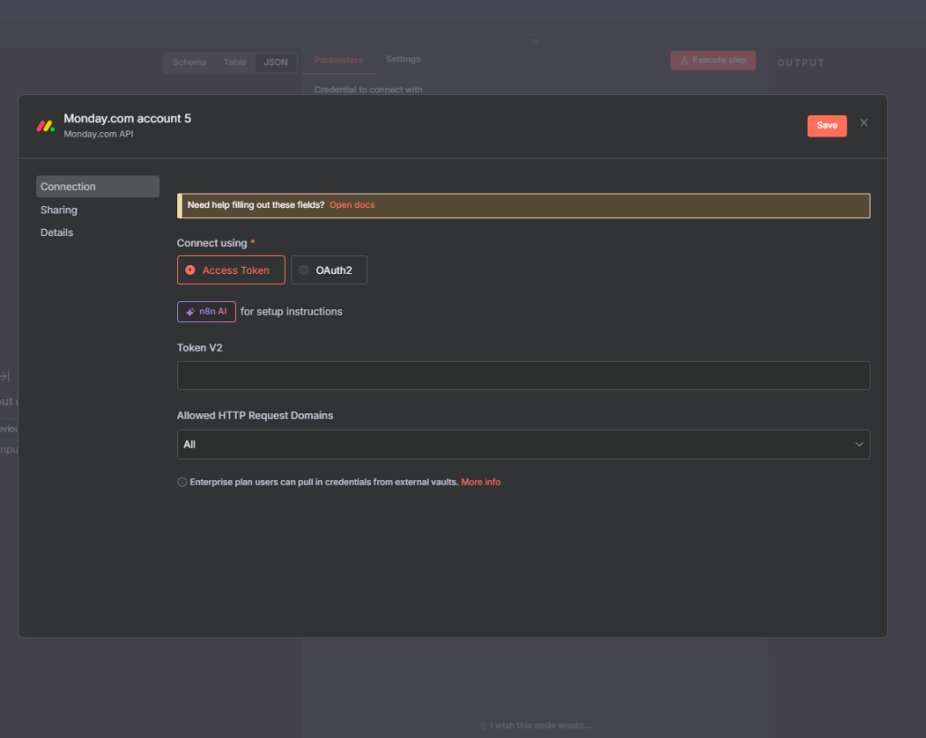The width and height of the screenshot is (926, 738).
Task: Click the flask icon on Execute step
Action: (x=684, y=61)
